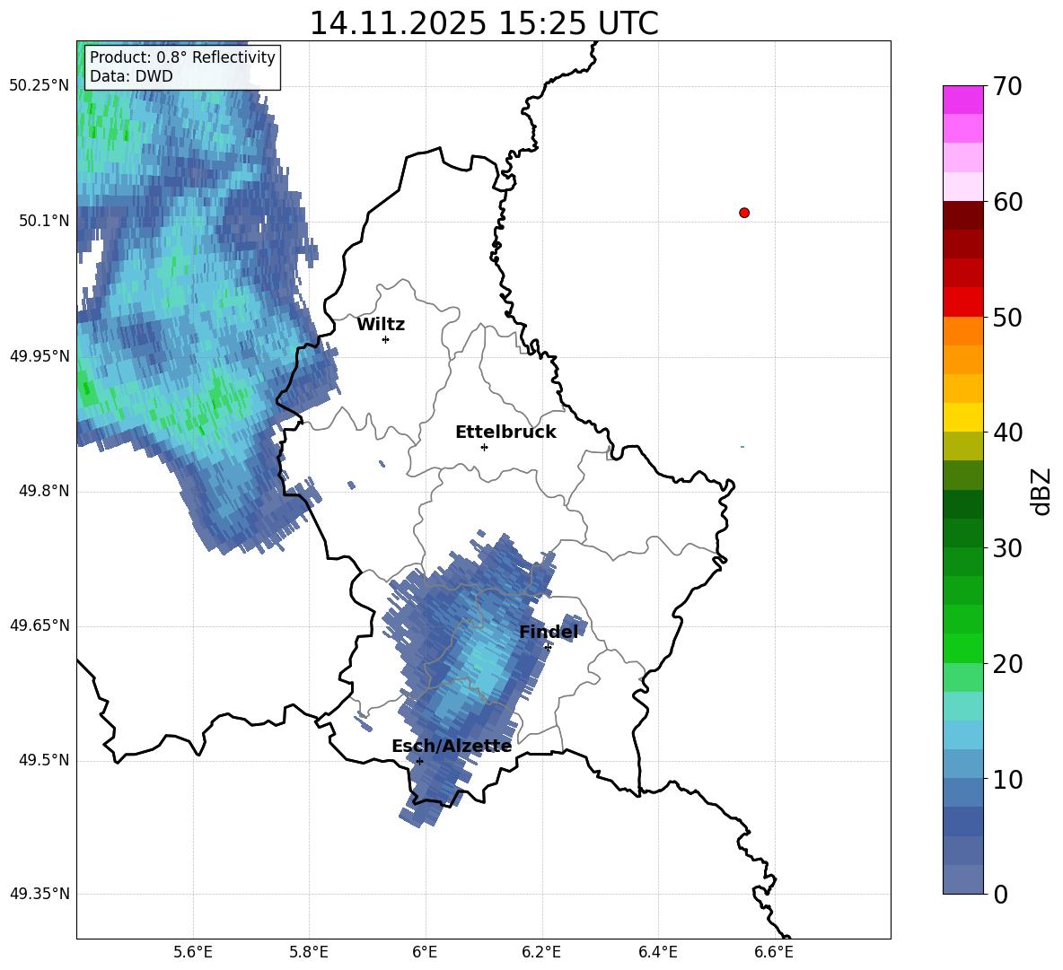This screenshot has width=1063, height=970.
Task: Click the 49.5°N latitude label
Action: pyautogui.click(x=44, y=760)
